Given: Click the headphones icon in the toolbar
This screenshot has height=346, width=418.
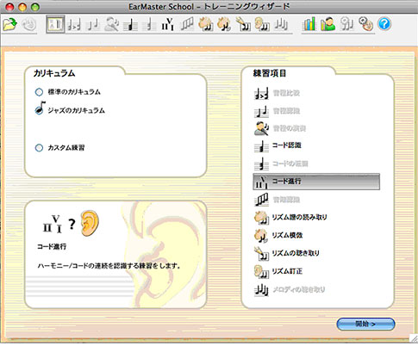Looking at the screenshot, I should (x=346, y=24).
